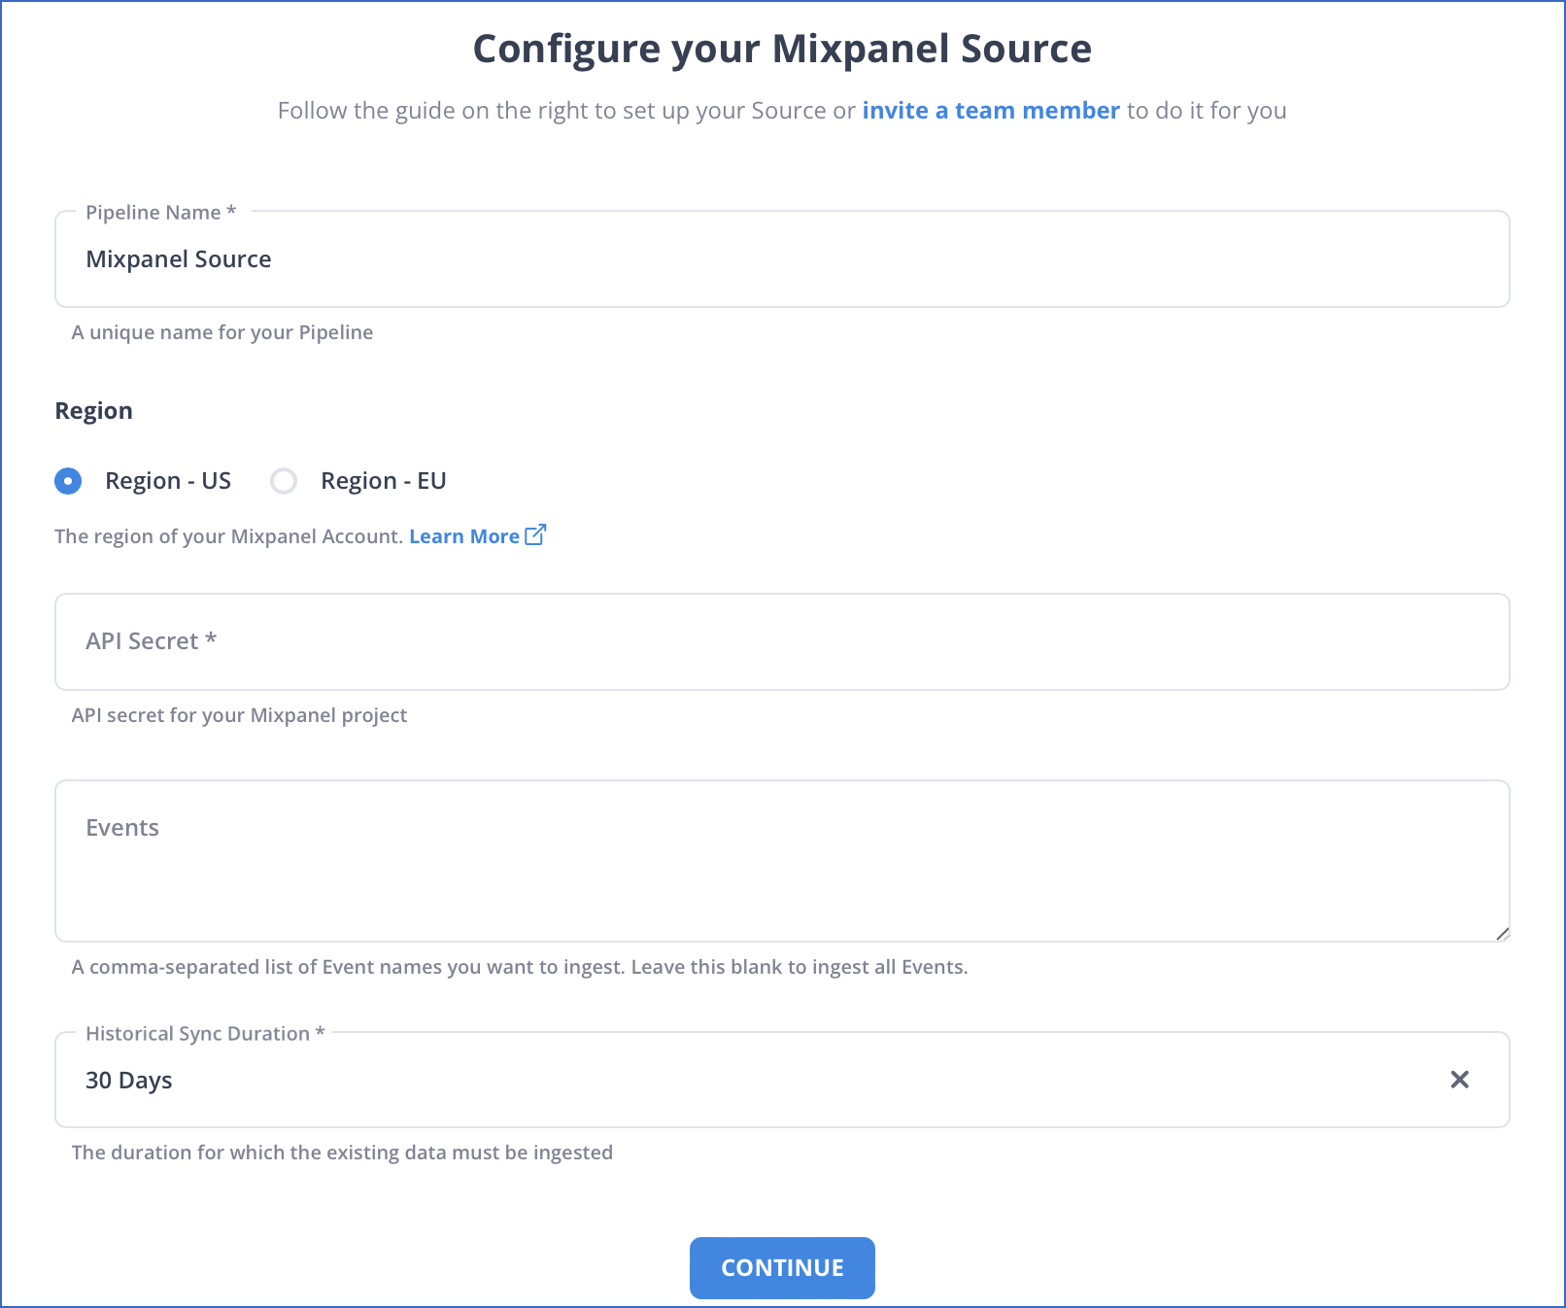Focus the API Secret input field

(x=680, y=641)
